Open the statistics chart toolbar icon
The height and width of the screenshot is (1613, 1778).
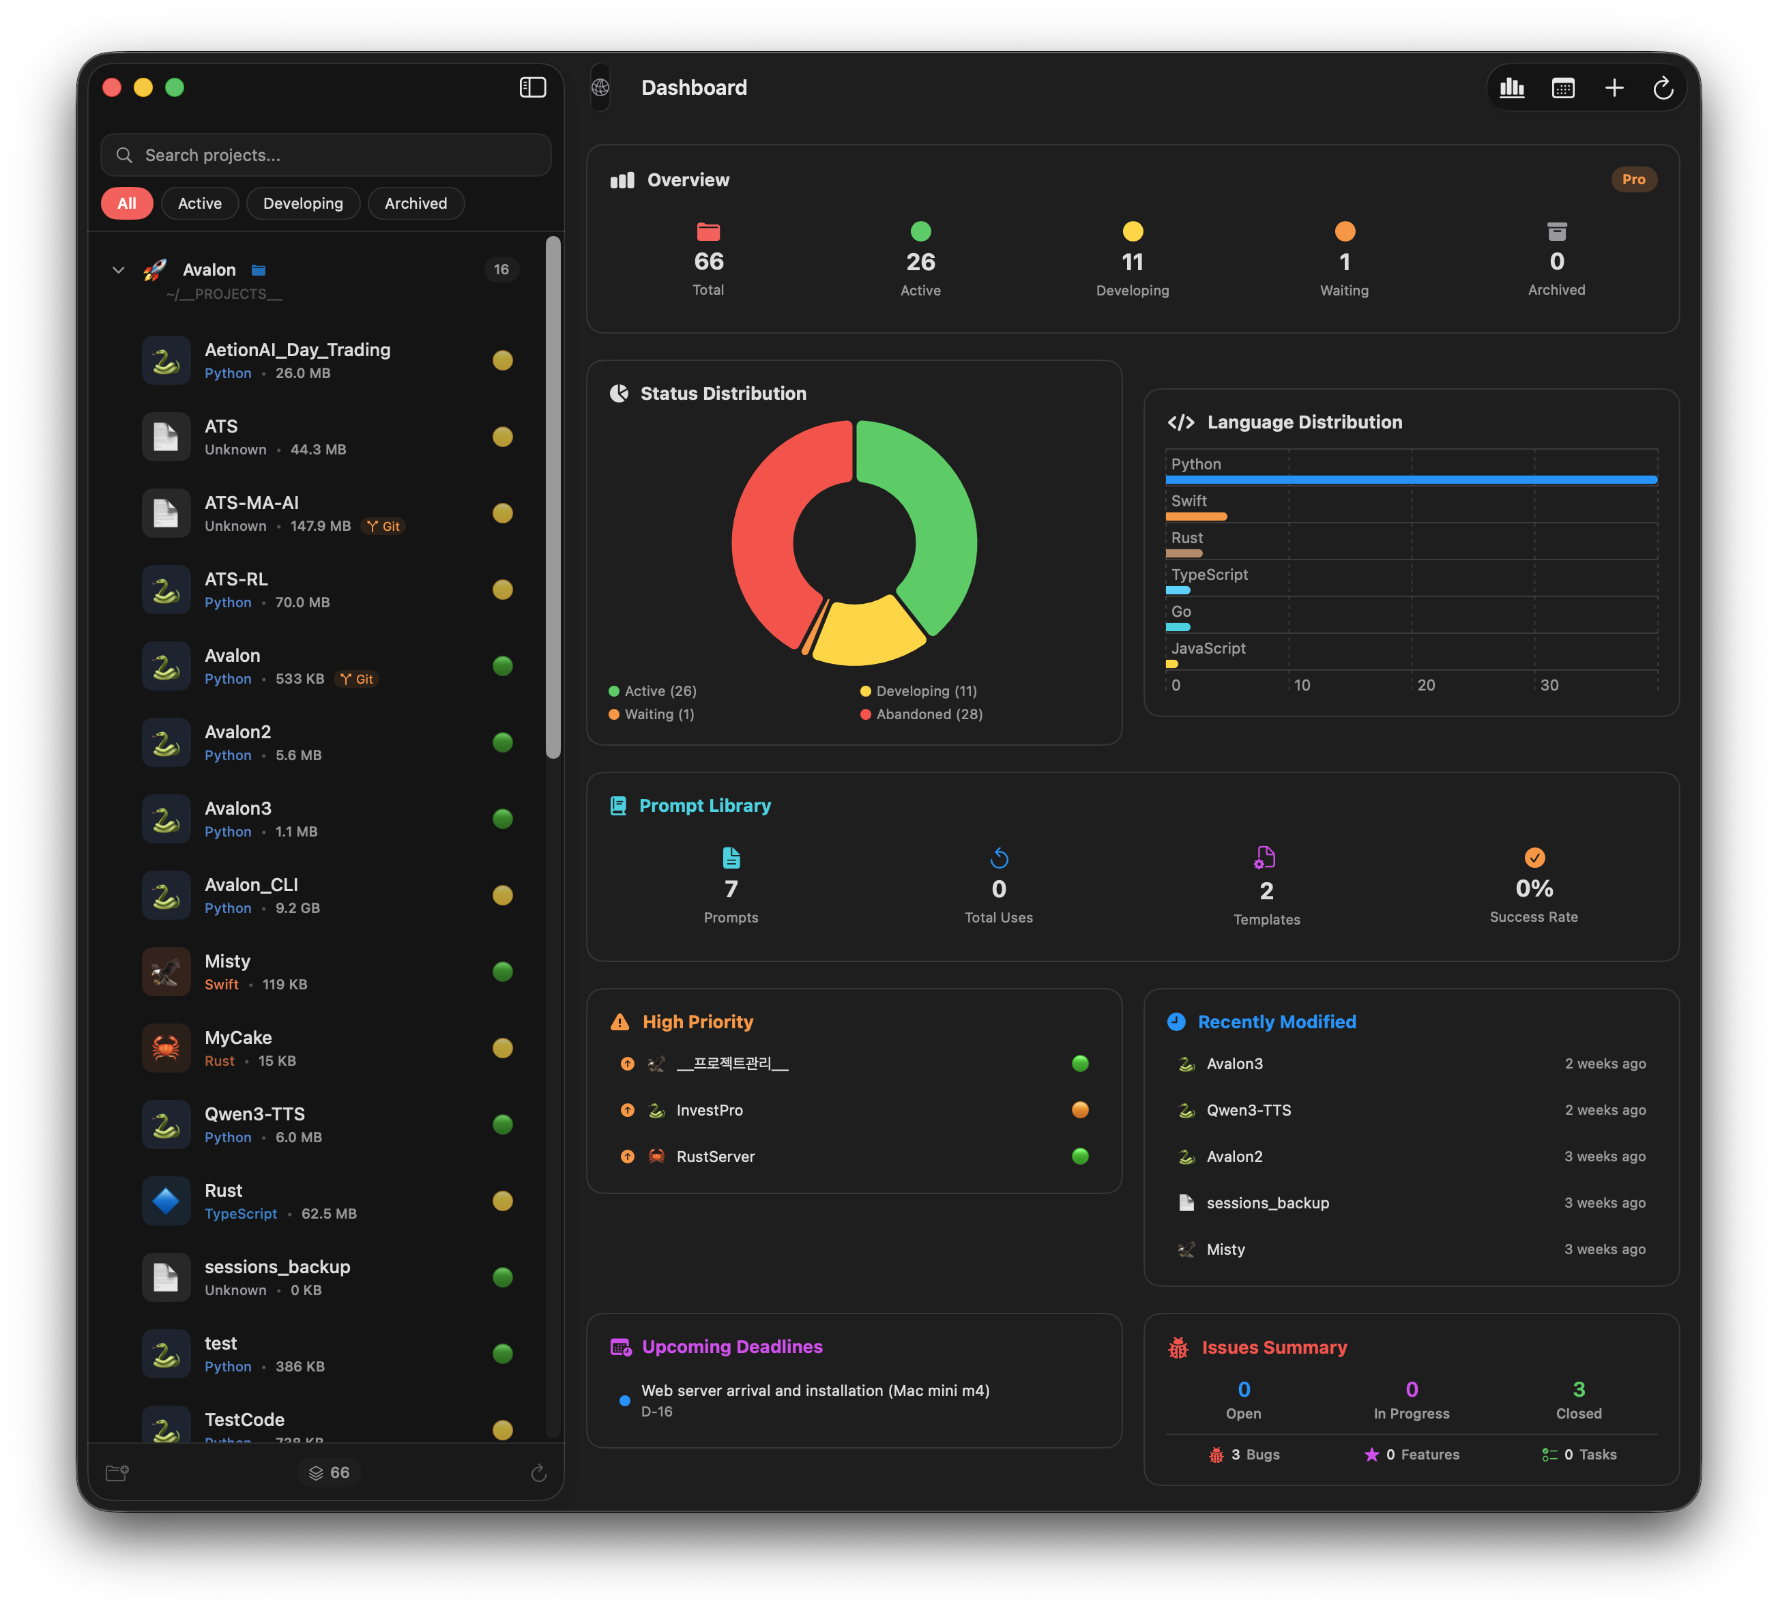click(x=1512, y=87)
